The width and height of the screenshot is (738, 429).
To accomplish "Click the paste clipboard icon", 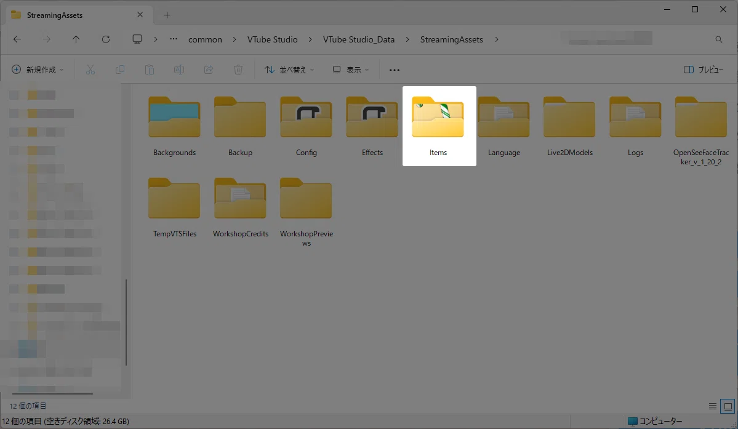I will (149, 70).
